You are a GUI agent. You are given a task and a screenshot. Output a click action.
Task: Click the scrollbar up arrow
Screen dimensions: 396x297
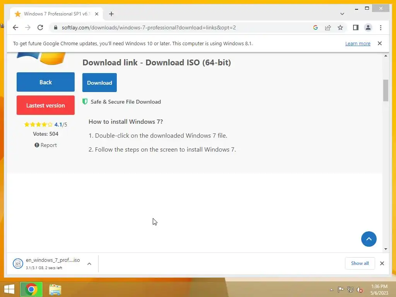[x=386, y=56]
